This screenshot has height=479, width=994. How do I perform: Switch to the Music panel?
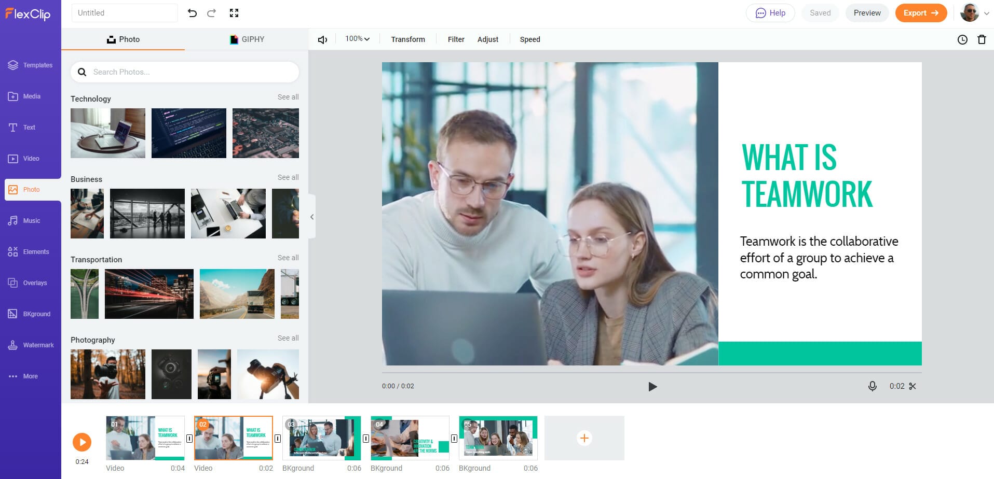(31, 220)
